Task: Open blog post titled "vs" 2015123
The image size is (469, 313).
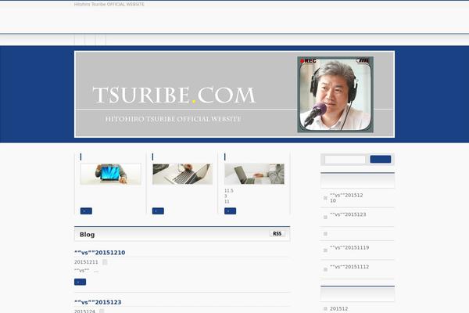Action: pos(98,302)
